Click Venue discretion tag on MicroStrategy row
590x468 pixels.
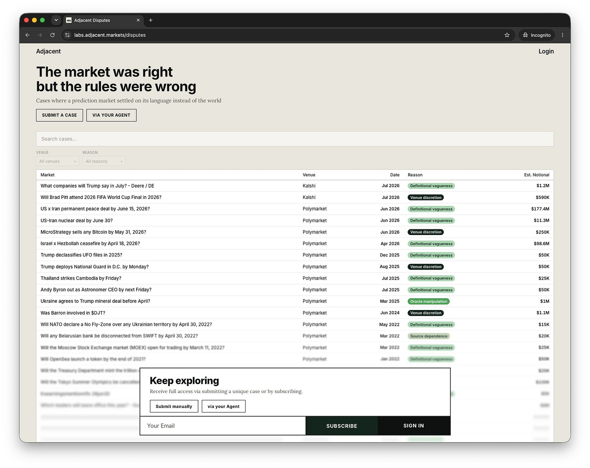[x=425, y=232]
